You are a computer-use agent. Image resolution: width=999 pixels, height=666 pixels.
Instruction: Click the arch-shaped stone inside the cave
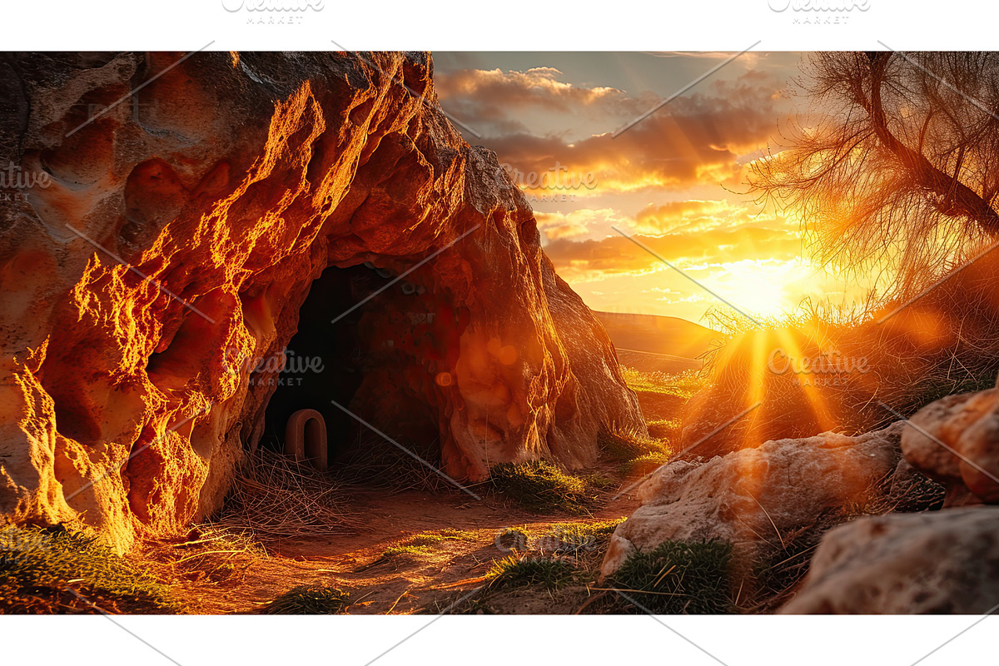click(306, 435)
